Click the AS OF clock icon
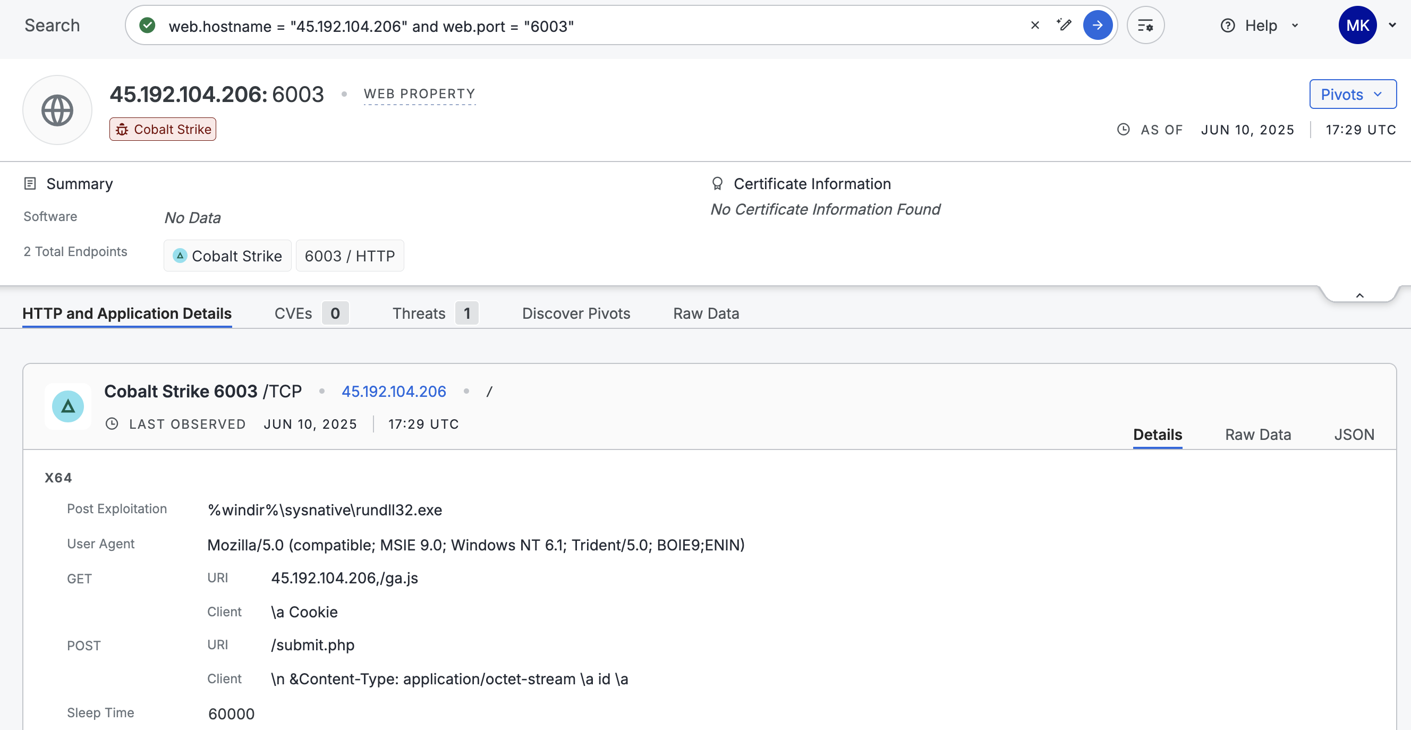The image size is (1411, 730). (1123, 130)
